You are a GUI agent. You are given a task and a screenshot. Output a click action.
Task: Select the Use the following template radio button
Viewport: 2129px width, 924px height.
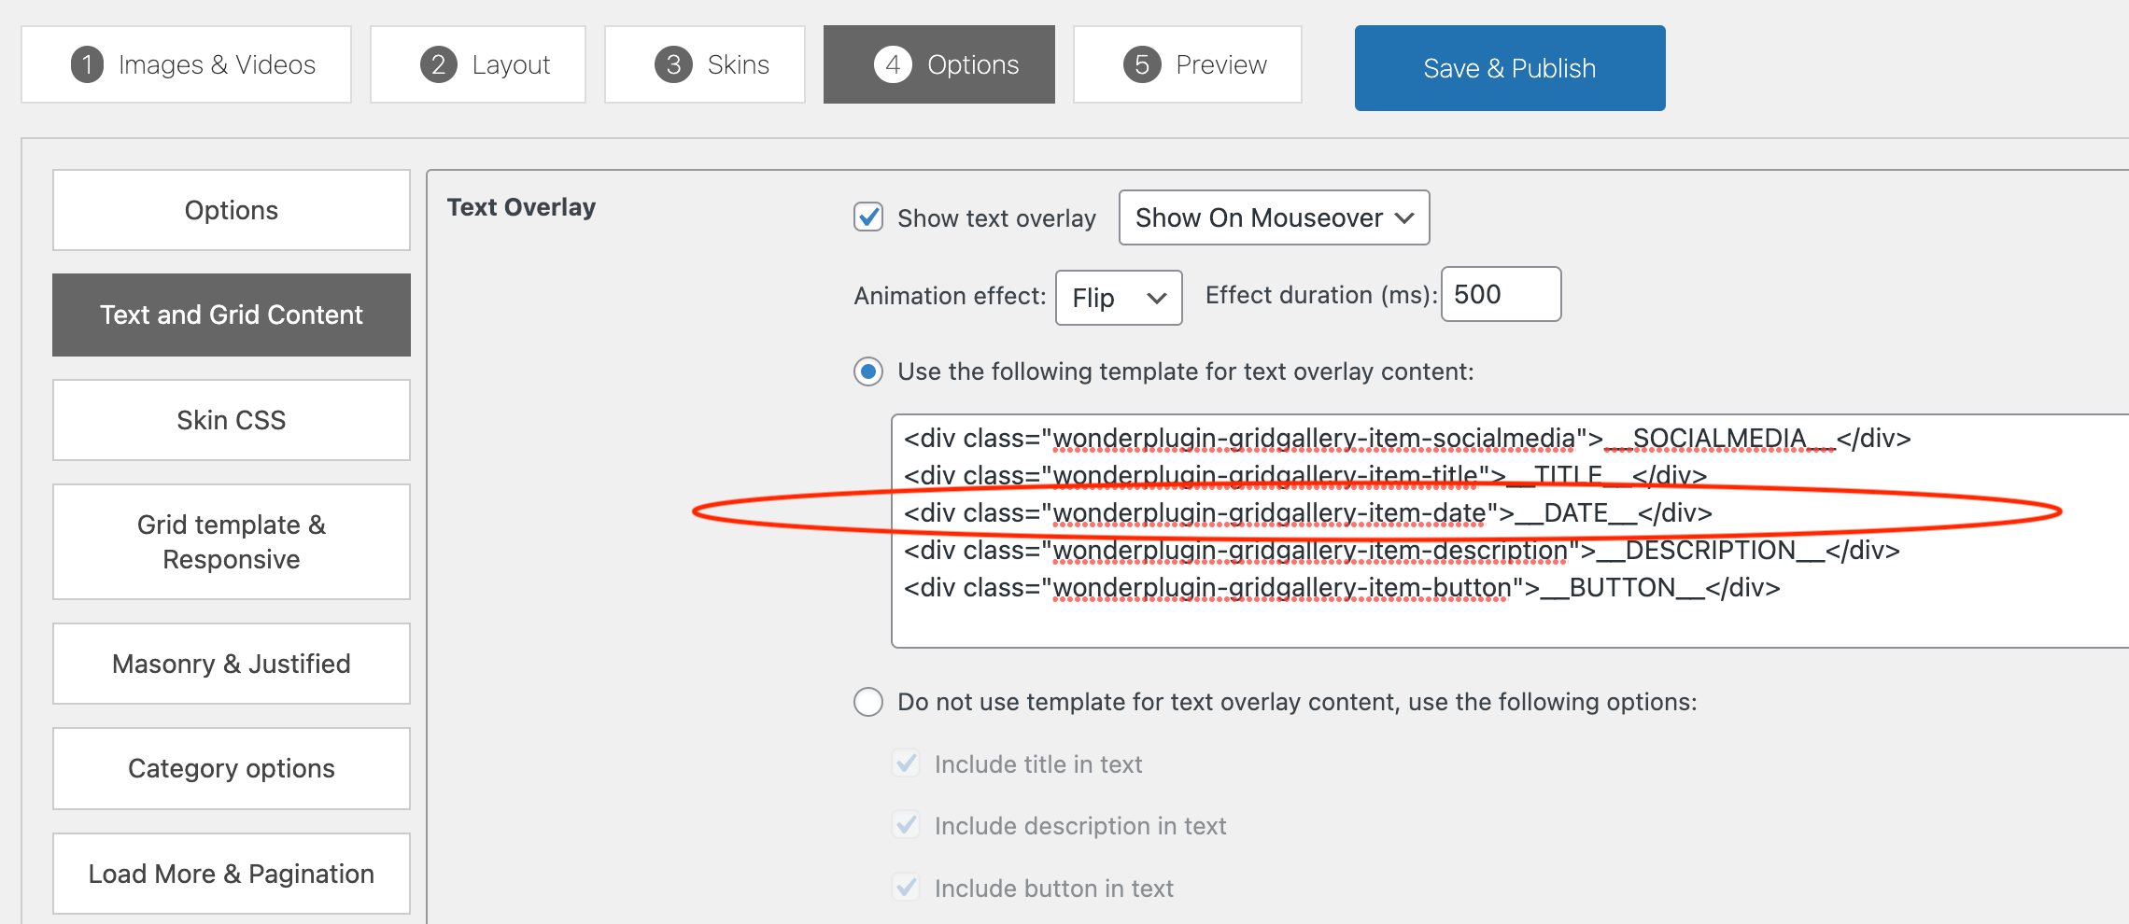(x=867, y=371)
